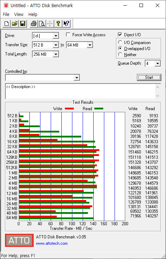This screenshot has width=166, height=259.
Task: Choose the Neither radio option
Action: [120, 54]
